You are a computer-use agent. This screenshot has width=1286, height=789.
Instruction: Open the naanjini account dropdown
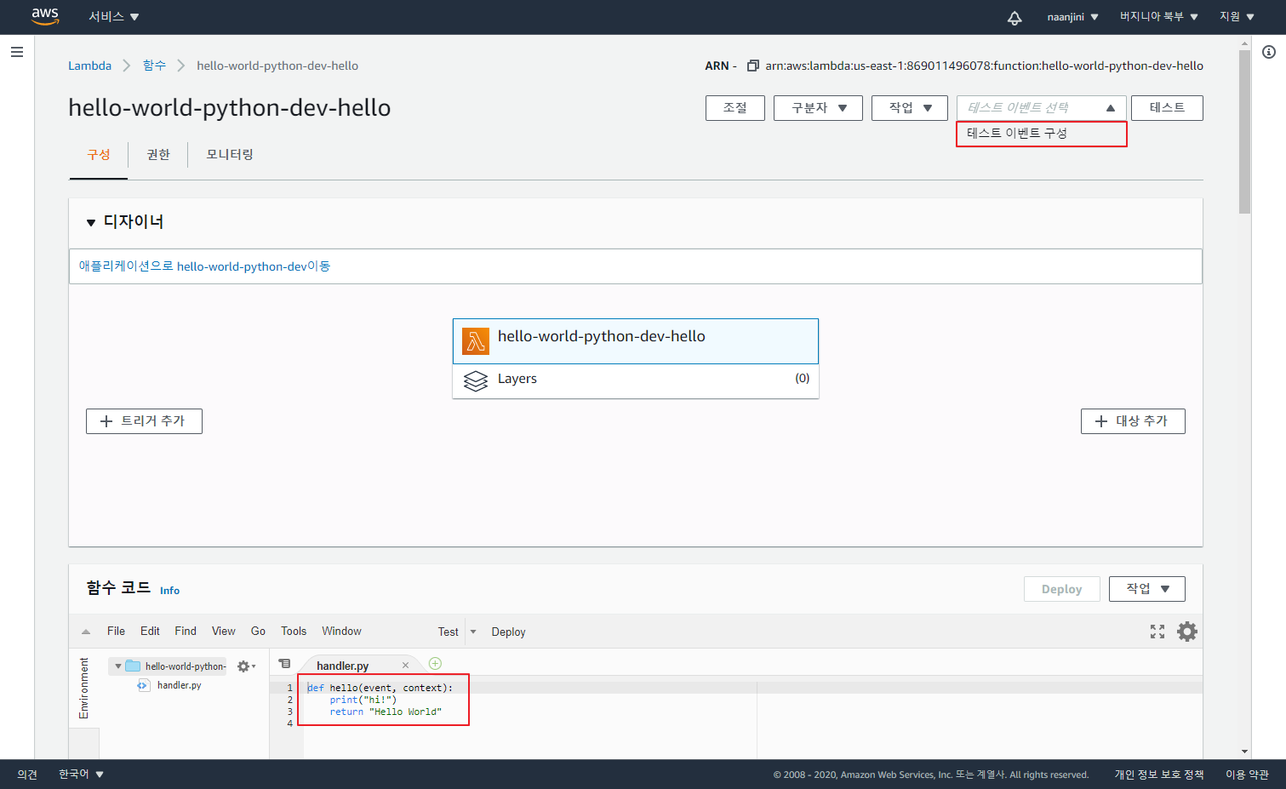click(x=1072, y=17)
